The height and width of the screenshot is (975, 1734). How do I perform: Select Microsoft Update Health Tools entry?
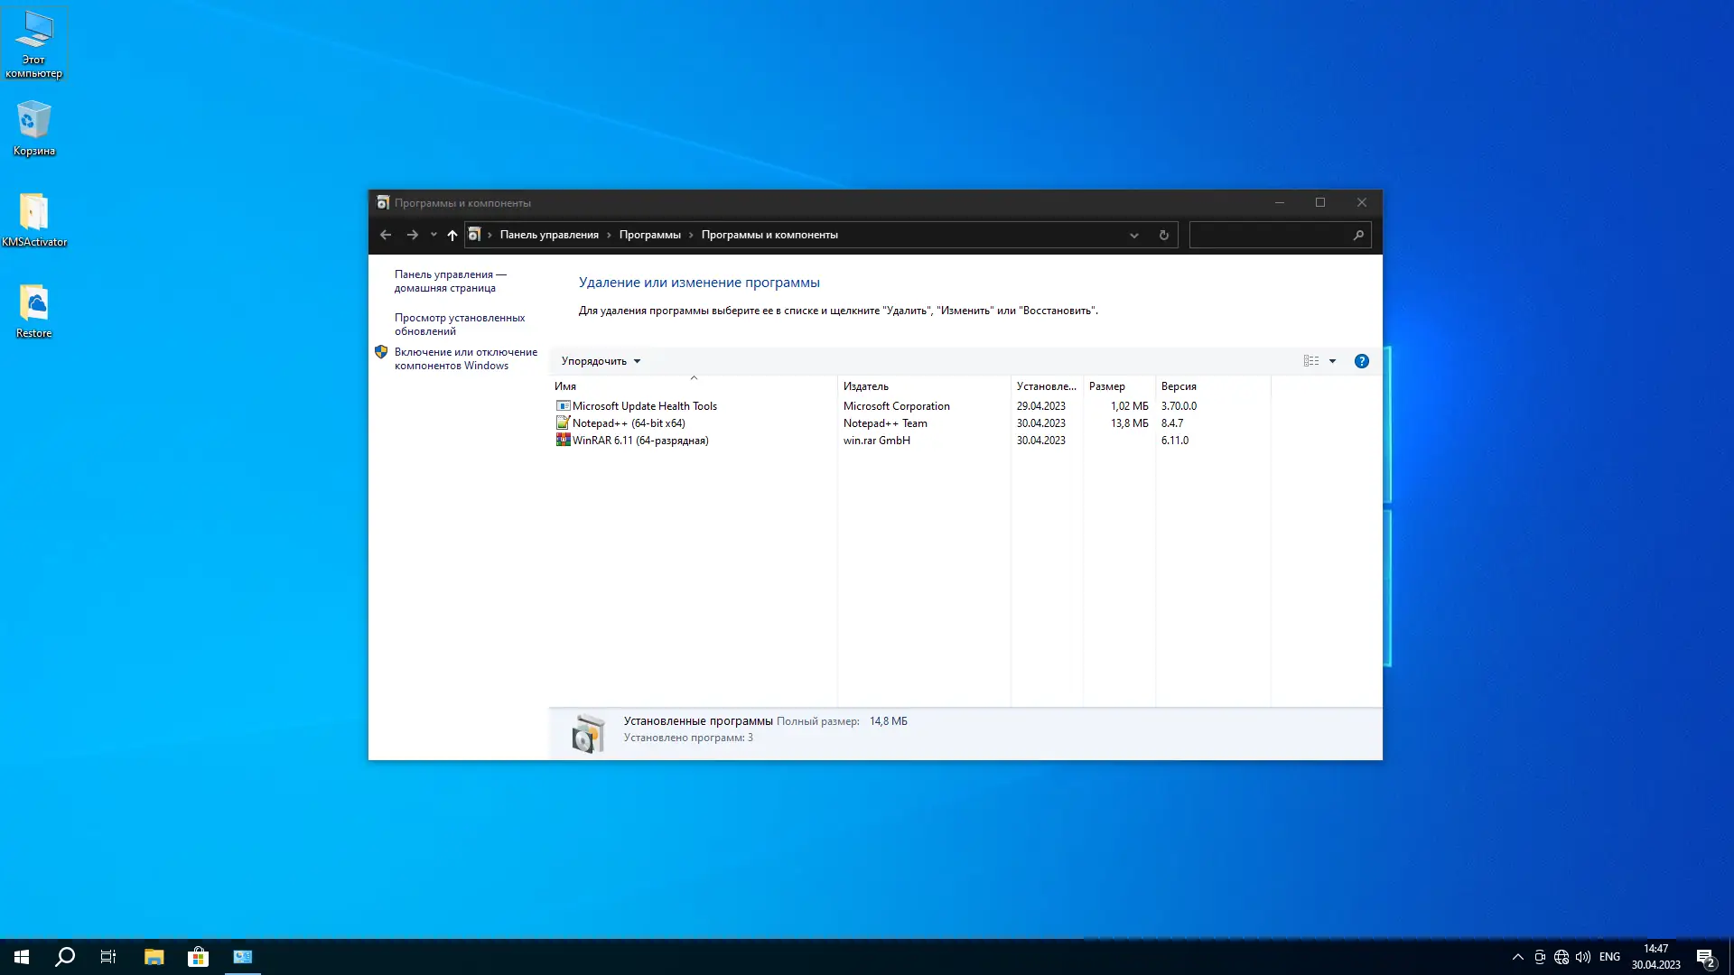click(x=644, y=406)
